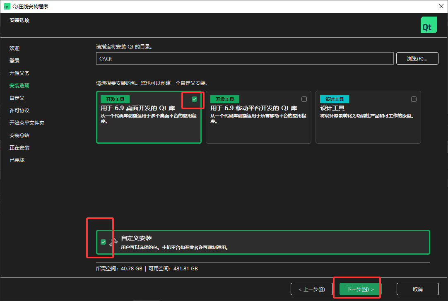
Task: Click the Qt logo in top-right corner
Action: pos(429,24)
